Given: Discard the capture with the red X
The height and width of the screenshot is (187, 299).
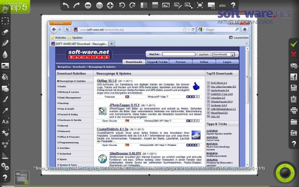Looking at the screenshot, I should [x=294, y=54].
